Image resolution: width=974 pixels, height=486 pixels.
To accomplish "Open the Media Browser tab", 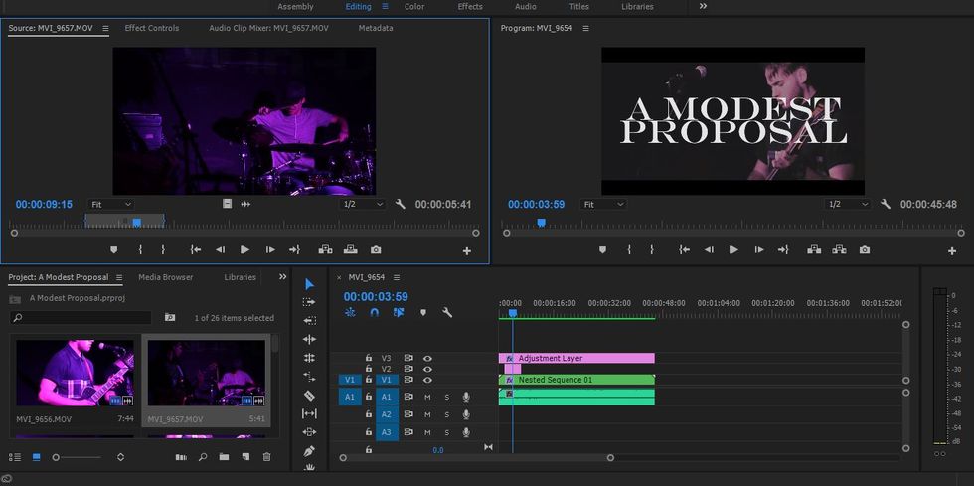I will pyautogui.click(x=166, y=277).
